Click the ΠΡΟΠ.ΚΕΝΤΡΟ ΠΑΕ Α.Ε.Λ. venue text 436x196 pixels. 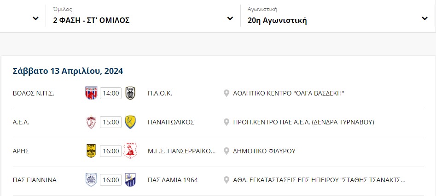point(304,122)
